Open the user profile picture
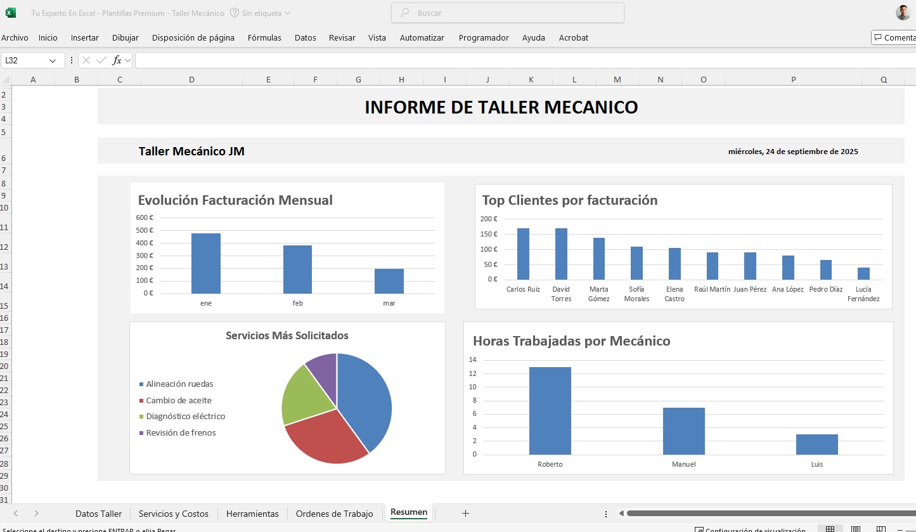The height and width of the screenshot is (532, 916). [903, 13]
